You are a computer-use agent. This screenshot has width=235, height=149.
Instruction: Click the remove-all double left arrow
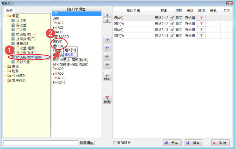point(107,57)
